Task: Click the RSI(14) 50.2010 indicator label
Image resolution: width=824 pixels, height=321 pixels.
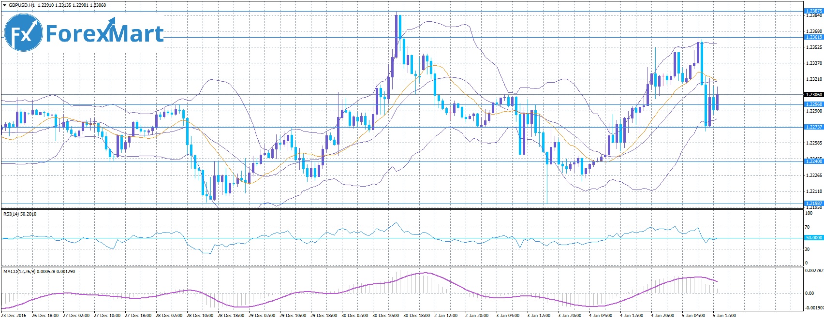Action: click(20, 214)
